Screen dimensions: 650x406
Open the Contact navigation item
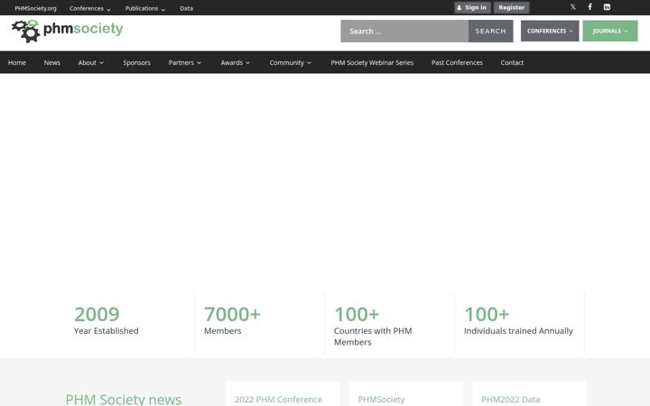(512, 62)
